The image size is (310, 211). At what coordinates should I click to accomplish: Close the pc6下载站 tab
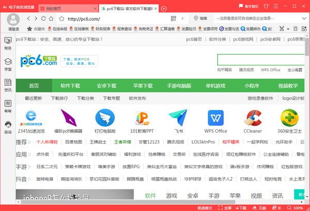point(156,9)
